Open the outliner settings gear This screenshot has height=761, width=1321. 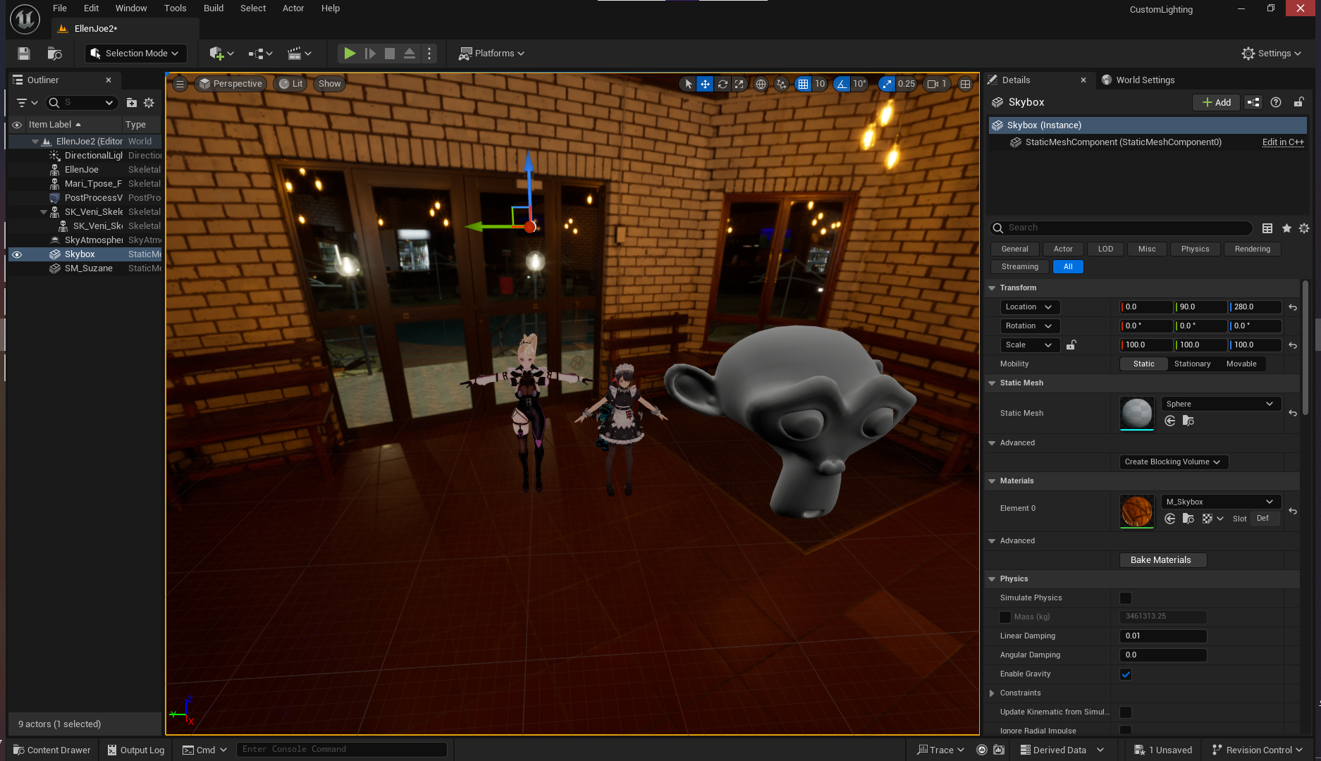tap(149, 103)
